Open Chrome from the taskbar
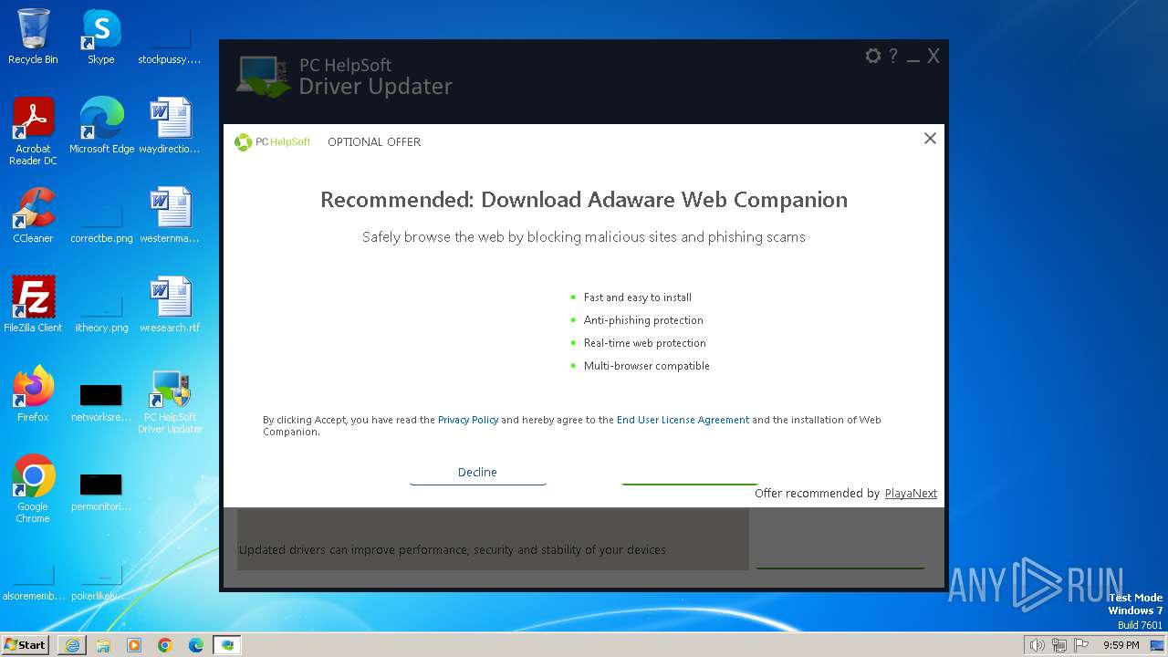 tap(165, 645)
